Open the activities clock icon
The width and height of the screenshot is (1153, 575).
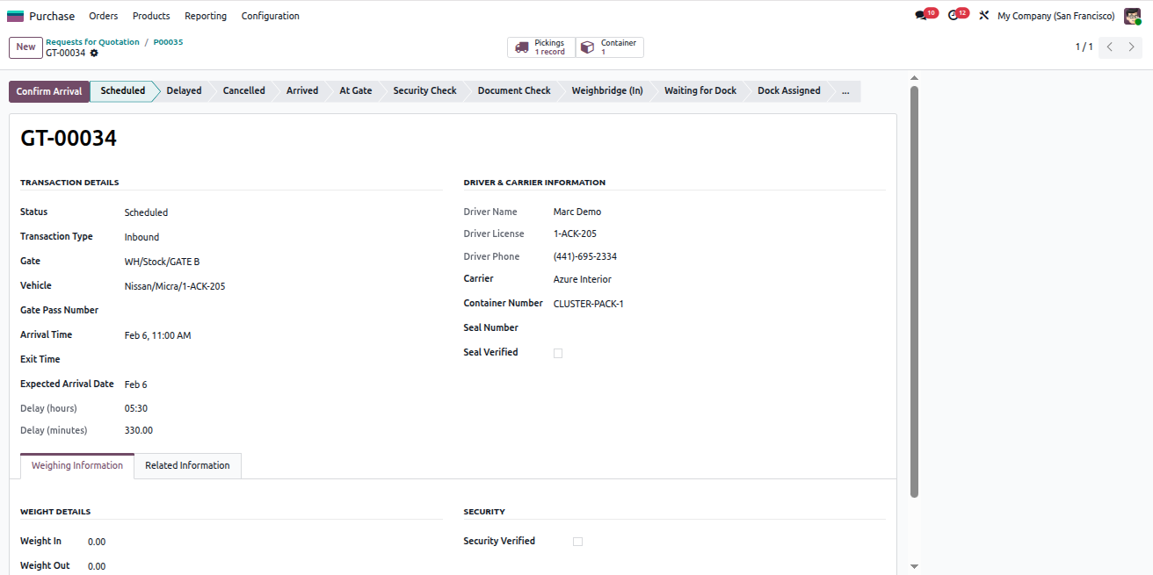click(x=953, y=16)
